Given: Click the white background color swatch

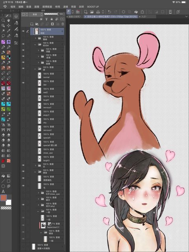Looking at the screenshot, I should pyautogui.click(x=9, y=202).
